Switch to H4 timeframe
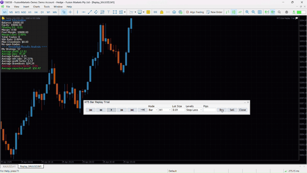This screenshot has width=307, height=173. click(x=36, y=12)
